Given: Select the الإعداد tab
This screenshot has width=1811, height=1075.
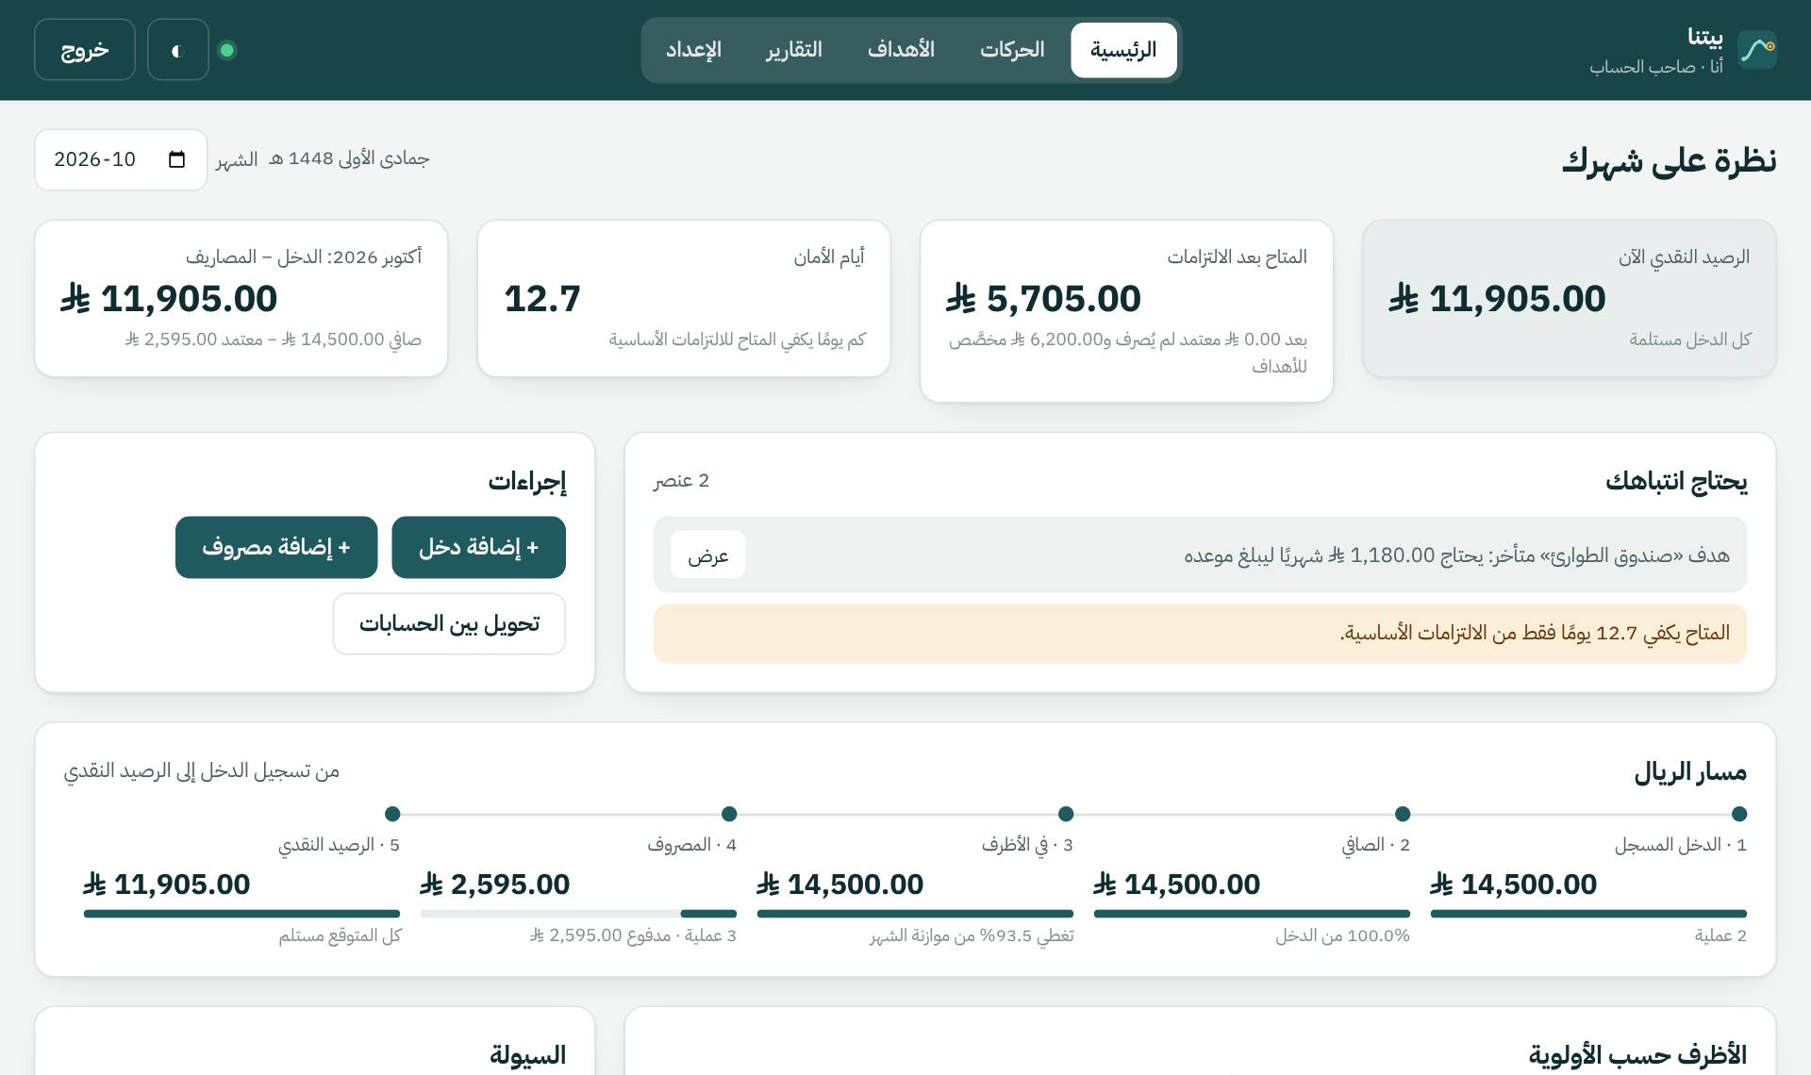Looking at the screenshot, I should pos(693,50).
